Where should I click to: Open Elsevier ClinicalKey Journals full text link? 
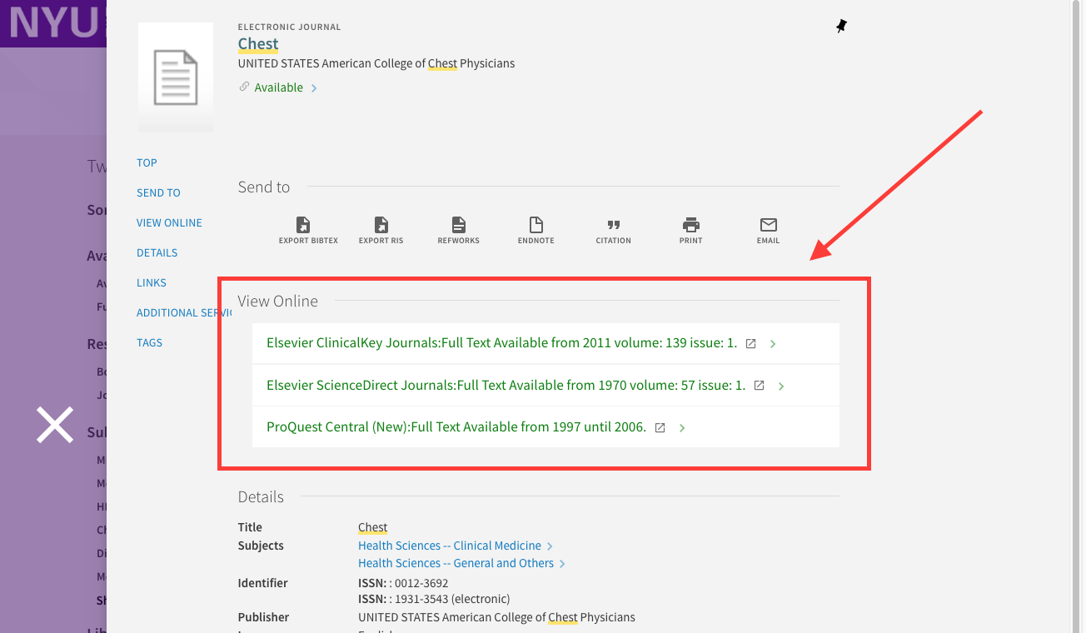tap(502, 343)
